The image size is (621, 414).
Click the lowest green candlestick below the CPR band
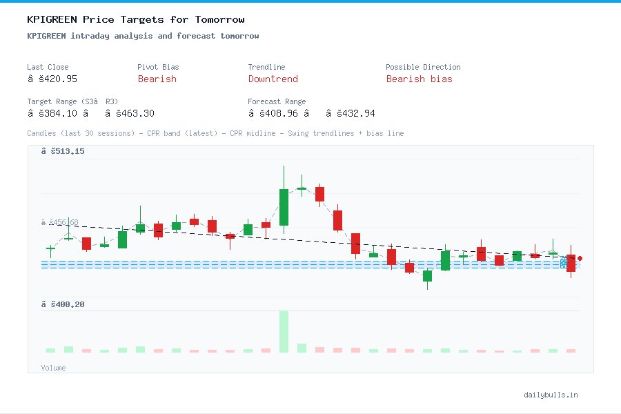point(427,276)
